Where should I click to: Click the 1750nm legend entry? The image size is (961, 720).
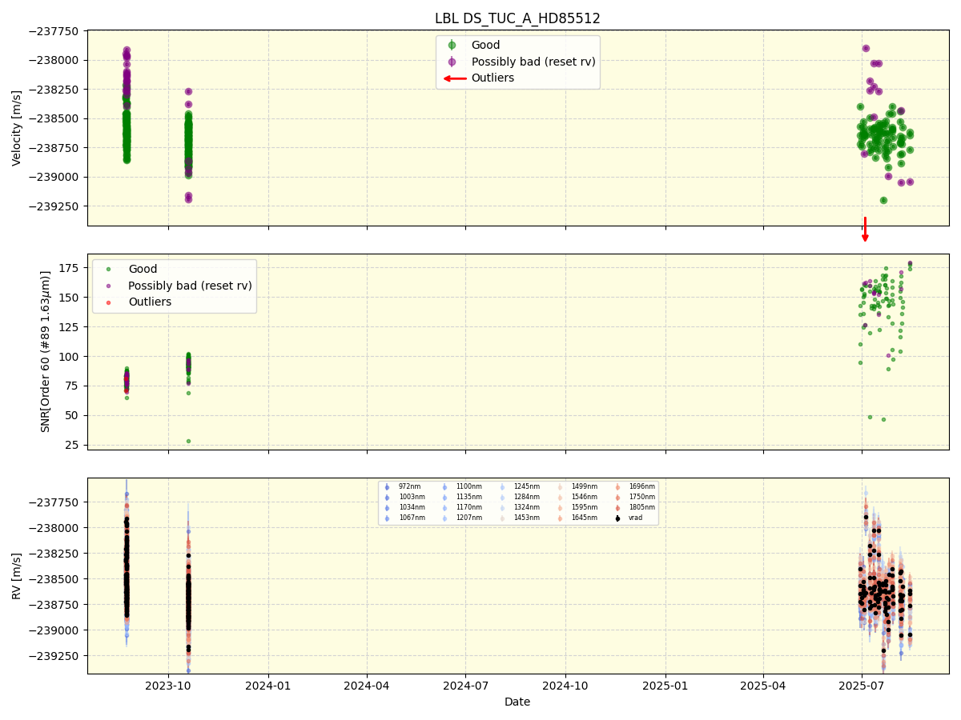pos(642,497)
